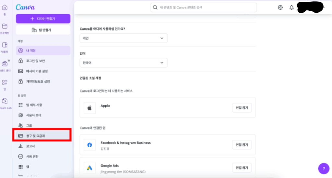Click the chevron of the 개인 dropdown

[162, 38]
